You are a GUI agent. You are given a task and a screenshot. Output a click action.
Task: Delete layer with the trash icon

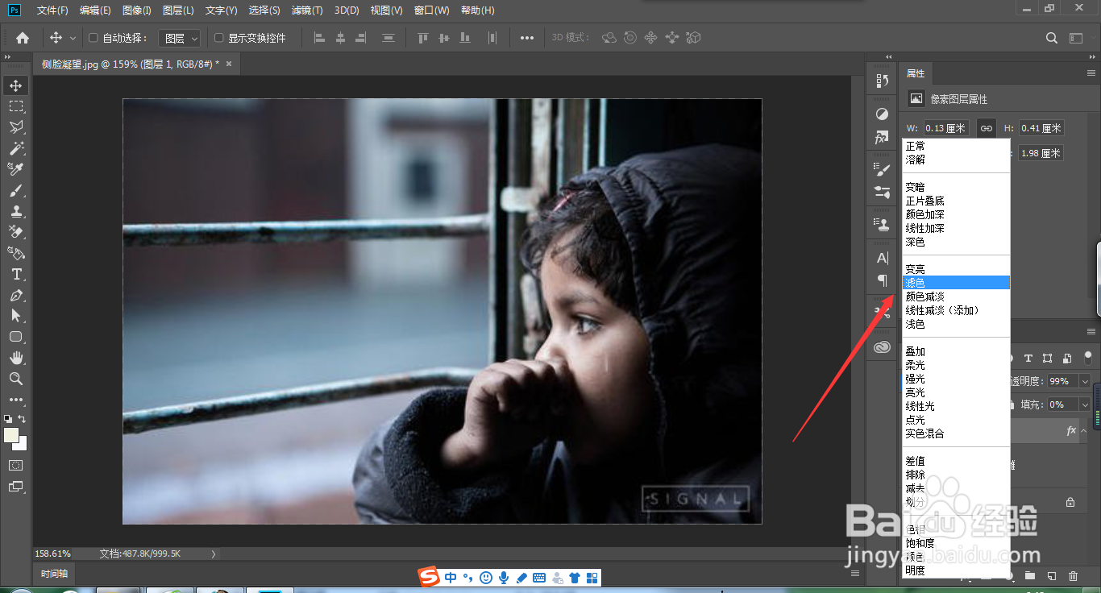click(x=1073, y=576)
